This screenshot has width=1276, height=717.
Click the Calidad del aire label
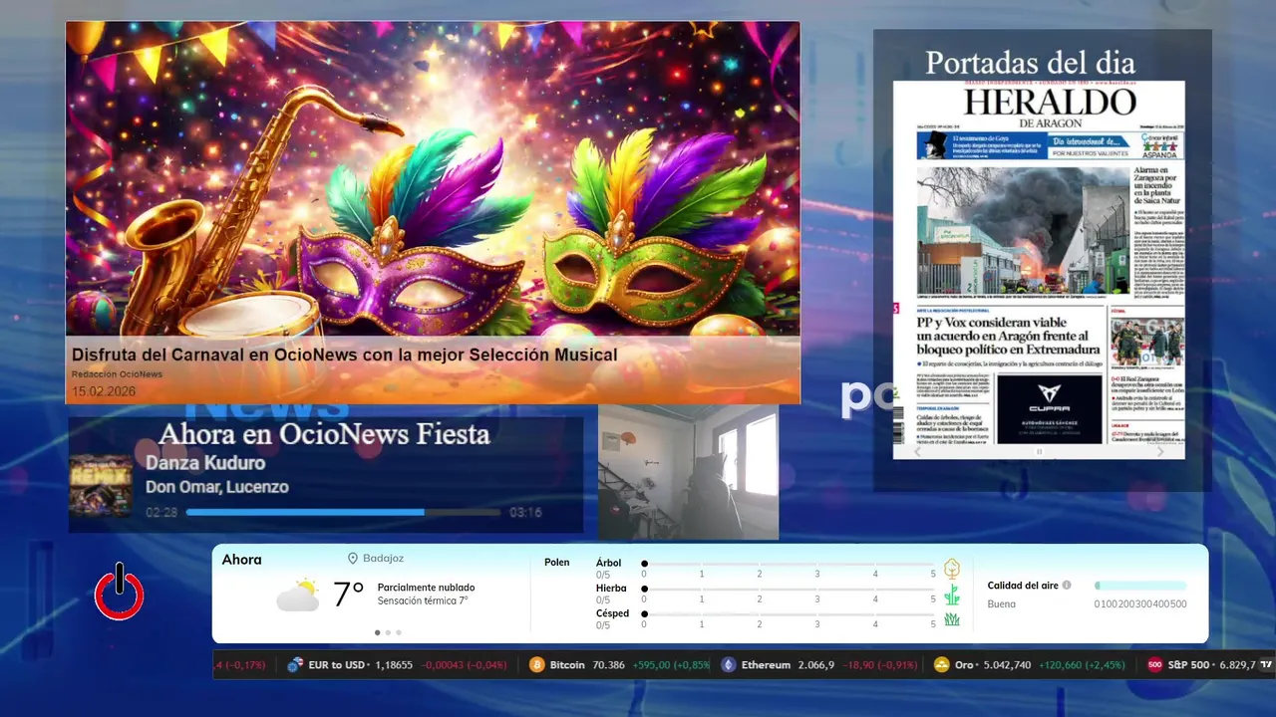(1023, 586)
